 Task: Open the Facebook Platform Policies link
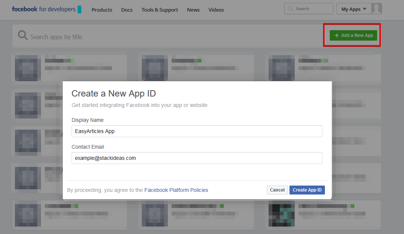176,190
